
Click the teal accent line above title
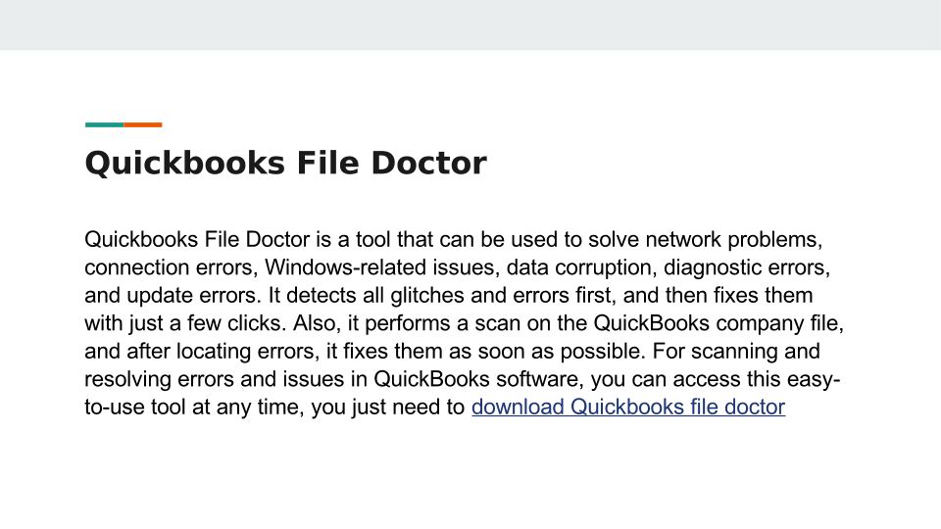coord(104,124)
